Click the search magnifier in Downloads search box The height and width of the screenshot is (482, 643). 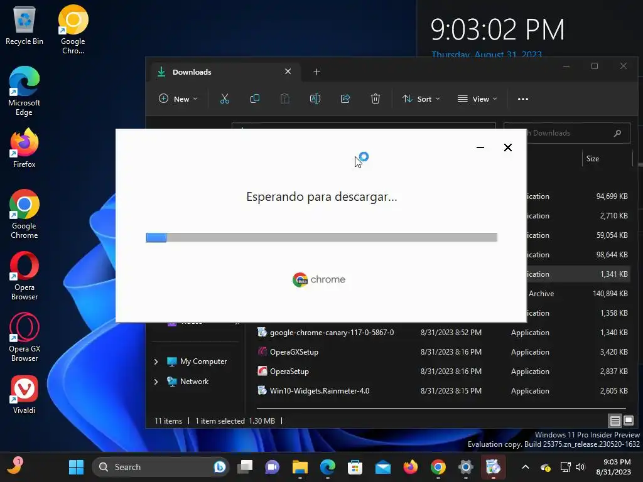(617, 133)
